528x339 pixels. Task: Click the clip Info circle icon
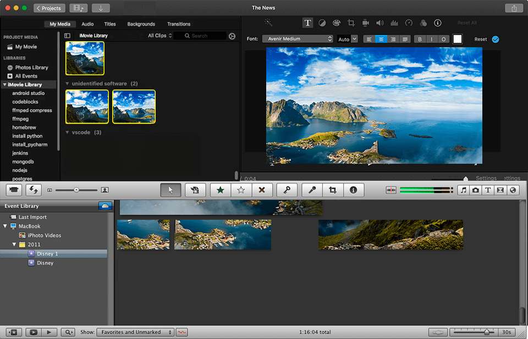pyautogui.click(x=353, y=190)
